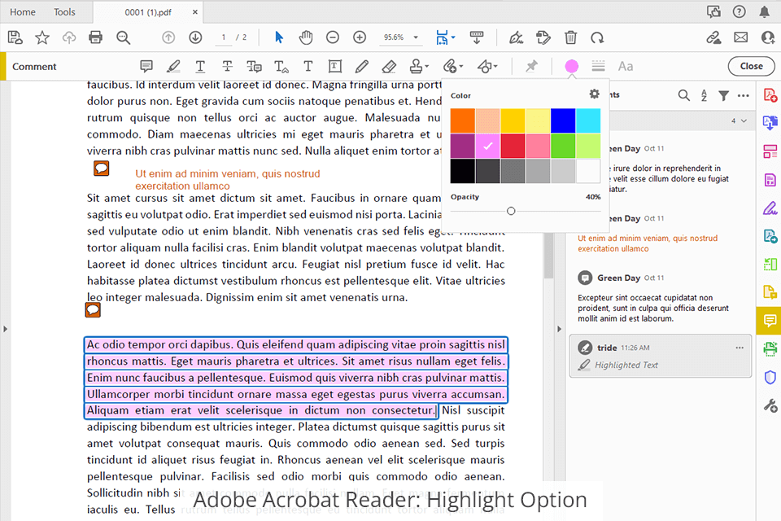Print the document
Image resolution: width=781 pixels, height=521 pixels.
point(95,37)
